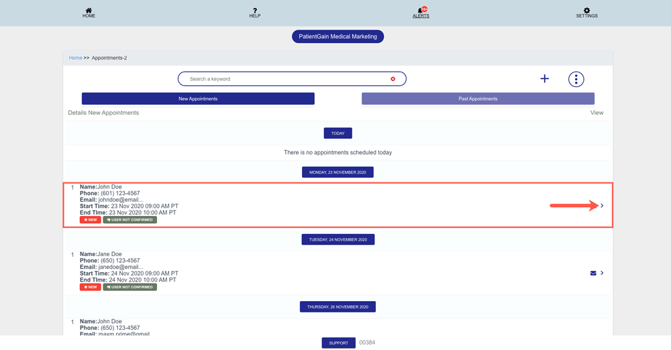Click the TODAY button

pyautogui.click(x=338, y=133)
